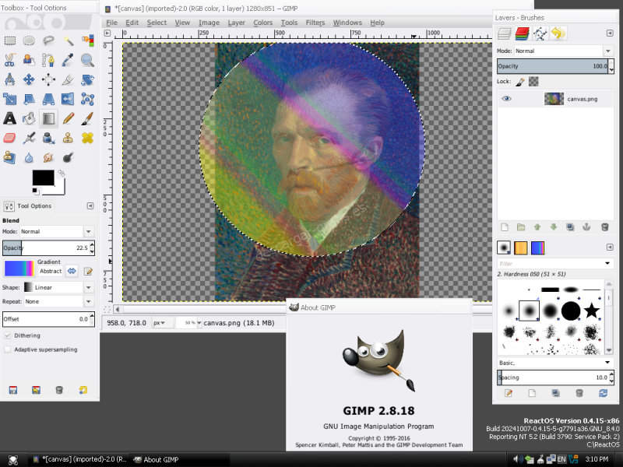Select the Flip tool
This screenshot has width=623, height=467.
click(x=69, y=99)
